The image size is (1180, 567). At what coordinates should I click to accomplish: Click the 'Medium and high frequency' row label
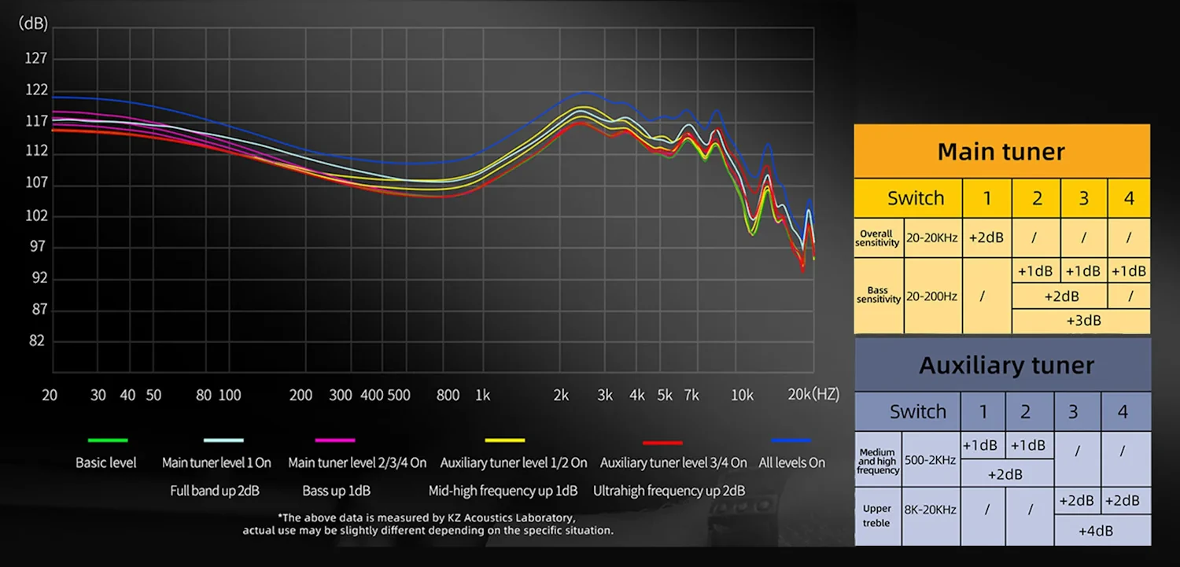[877, 461]
